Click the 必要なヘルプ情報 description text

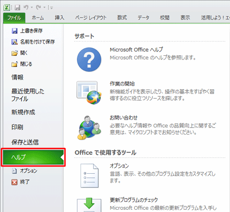tap(163, 129)
